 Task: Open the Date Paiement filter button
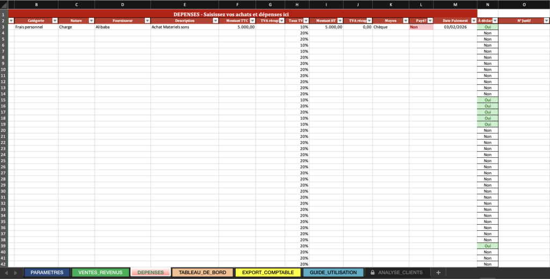tap(473, 20)
